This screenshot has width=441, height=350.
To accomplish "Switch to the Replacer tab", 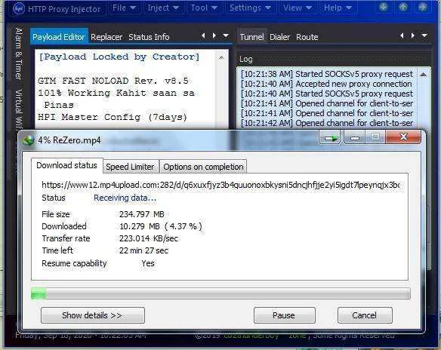I will pos(106,37).
